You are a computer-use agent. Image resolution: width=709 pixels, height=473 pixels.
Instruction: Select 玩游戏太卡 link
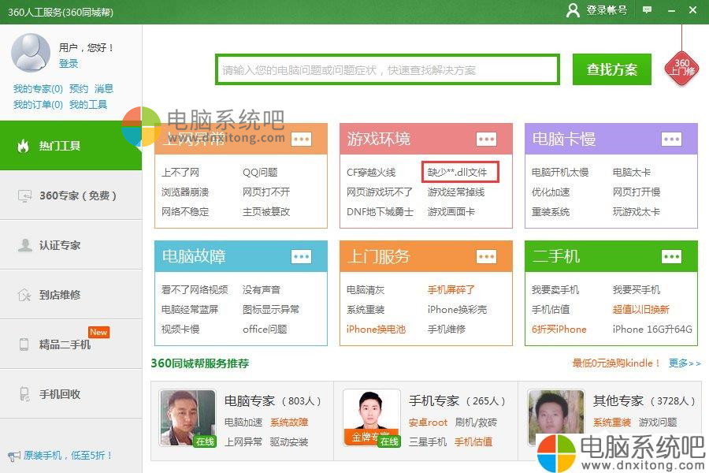pyautogui.click(x=637, y=212)
